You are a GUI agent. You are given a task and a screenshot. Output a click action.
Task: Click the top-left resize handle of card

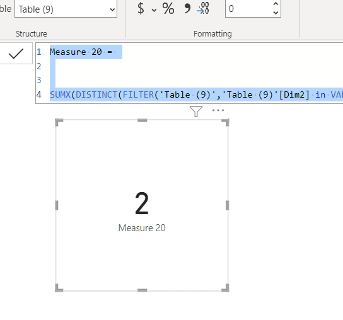(59, 122)
